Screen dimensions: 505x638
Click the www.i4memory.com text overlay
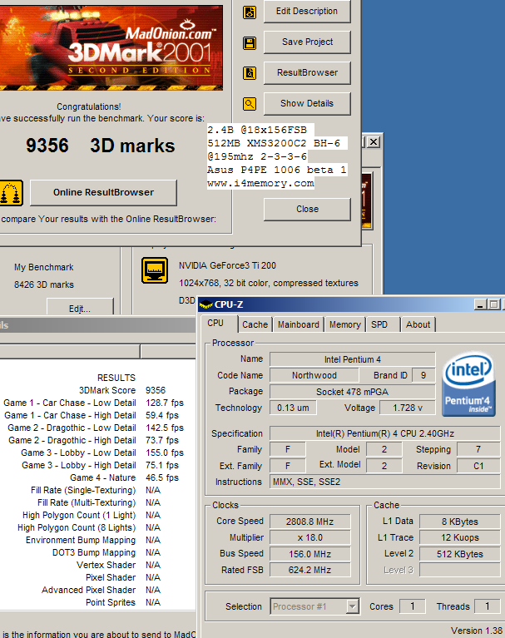260,184
